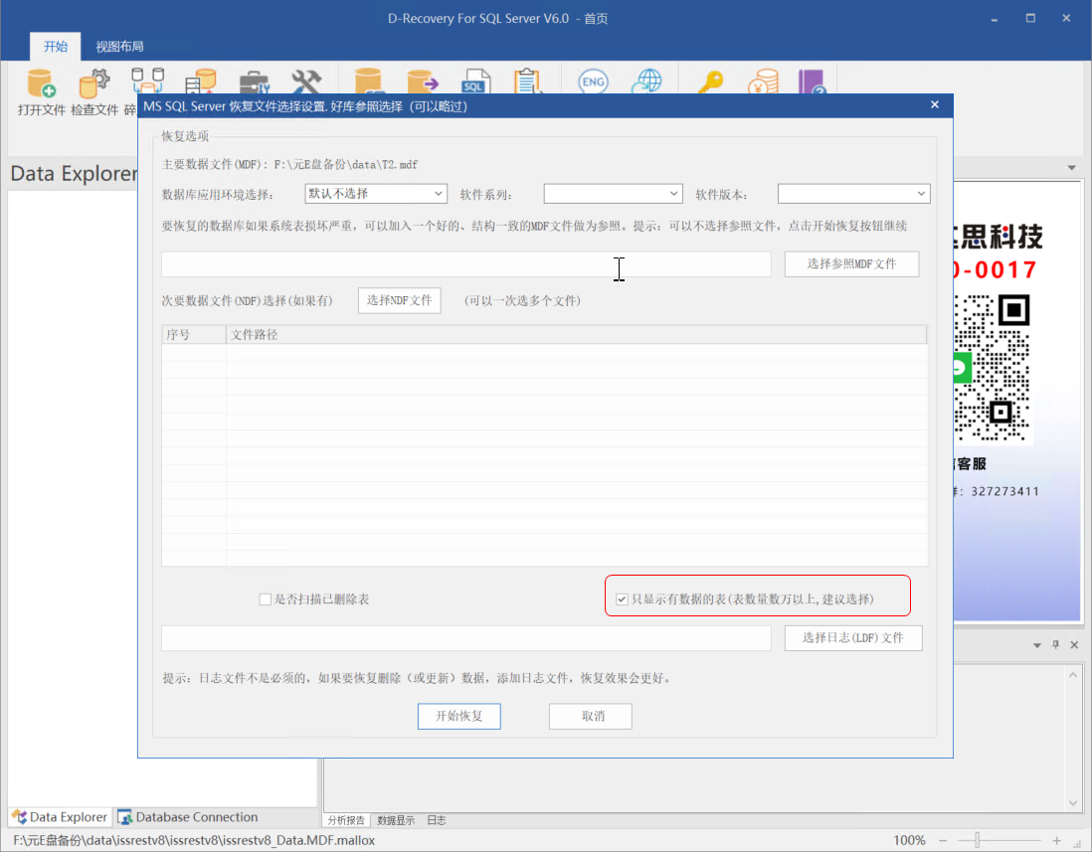1092x852 pixels.
Task: Click the purple help book icon
Action: (812, 82)
